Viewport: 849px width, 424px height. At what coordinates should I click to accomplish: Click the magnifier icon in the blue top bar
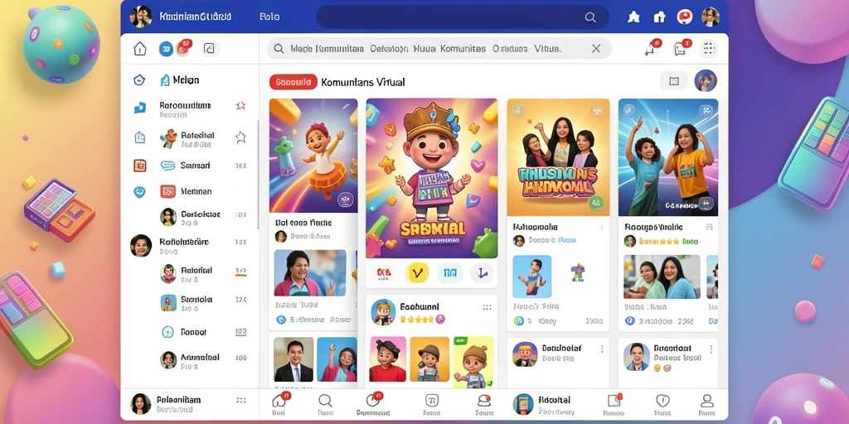coord(590,17)
